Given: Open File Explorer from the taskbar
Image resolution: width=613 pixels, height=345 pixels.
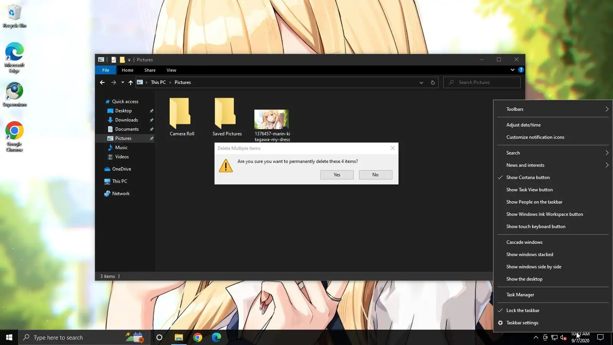Looking at the screenshot, I should [179, 337].
